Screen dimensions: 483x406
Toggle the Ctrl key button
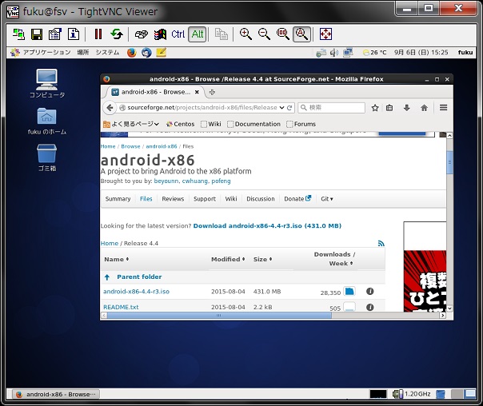pos(178,34)
